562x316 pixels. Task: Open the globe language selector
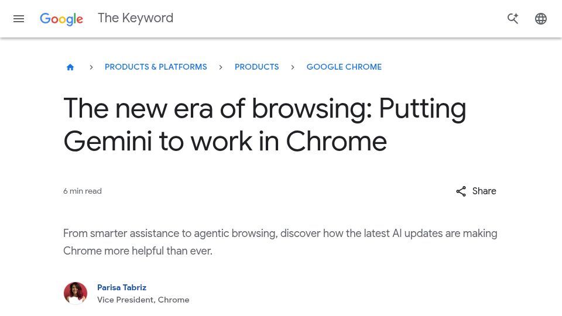coord(540,19)
